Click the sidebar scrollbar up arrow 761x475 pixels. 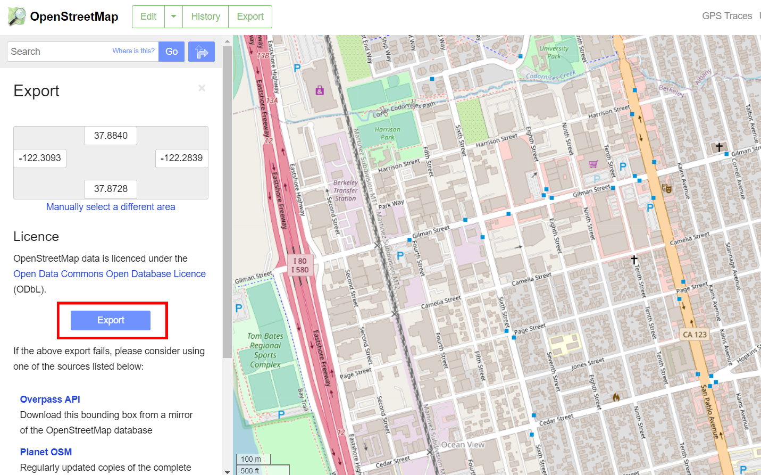click(x=227, y=40)
